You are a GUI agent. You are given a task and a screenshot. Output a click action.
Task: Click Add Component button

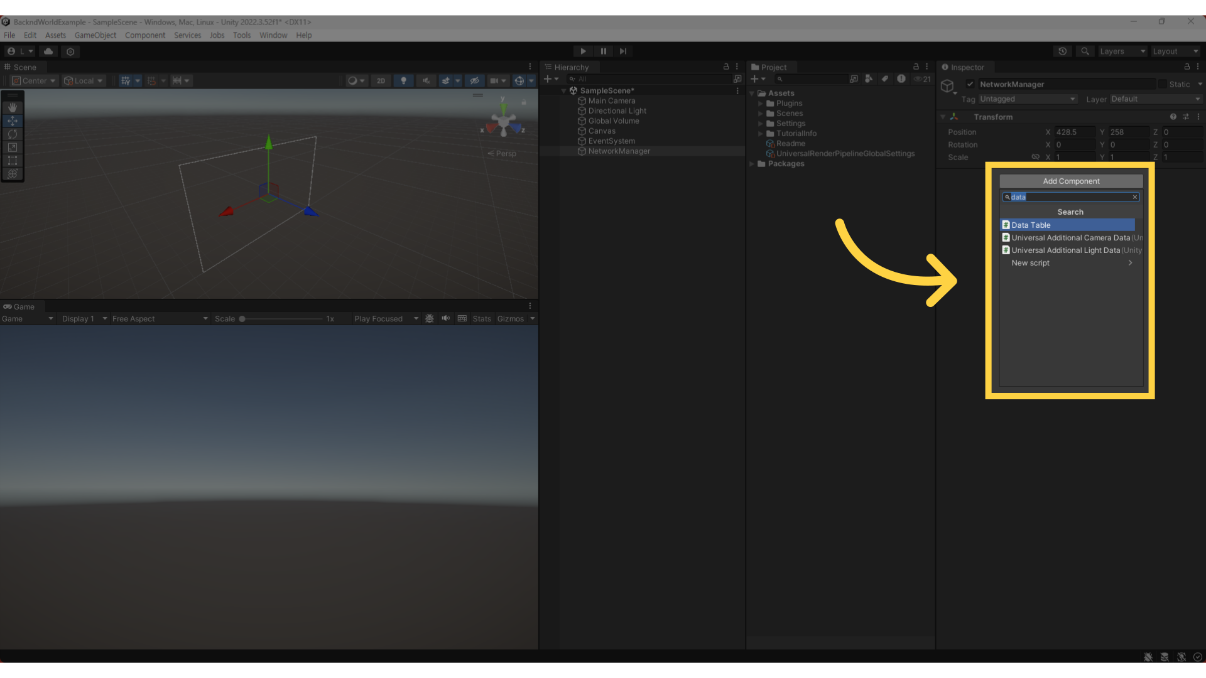[x=1071, y=181]
